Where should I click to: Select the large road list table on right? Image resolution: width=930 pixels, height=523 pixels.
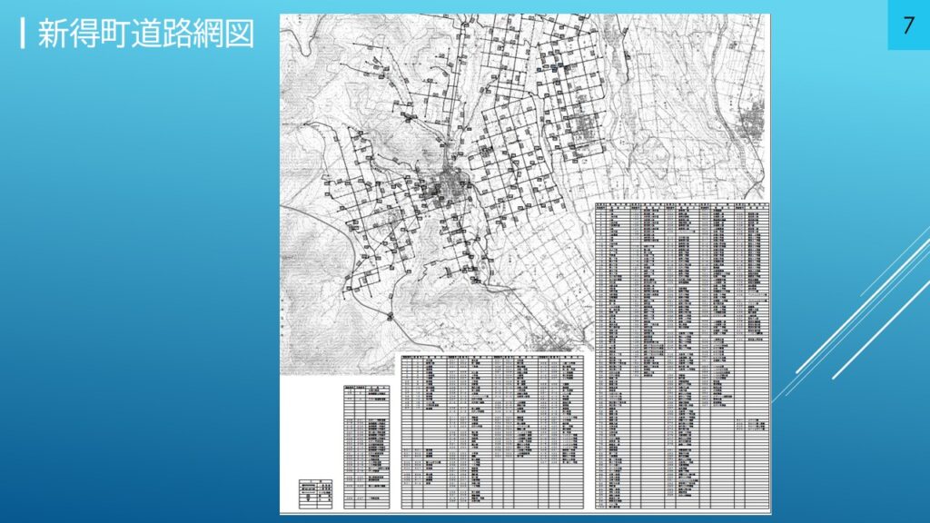pos(681,354)
